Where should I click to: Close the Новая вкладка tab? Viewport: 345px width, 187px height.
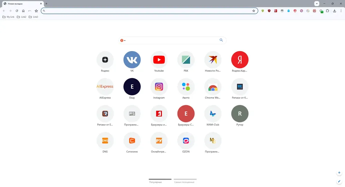[41, 4]
